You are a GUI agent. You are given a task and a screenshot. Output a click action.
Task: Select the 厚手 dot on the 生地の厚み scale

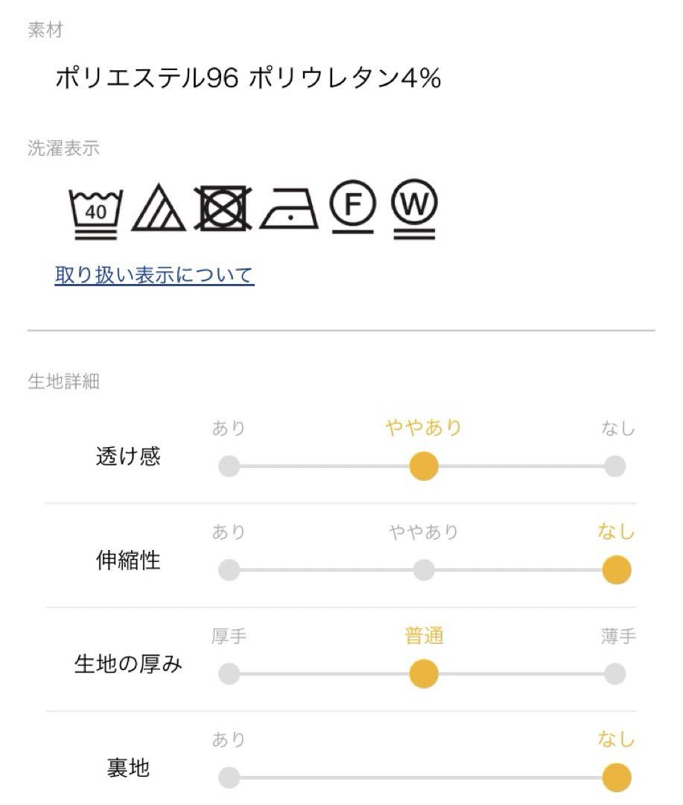pos(229,674)
